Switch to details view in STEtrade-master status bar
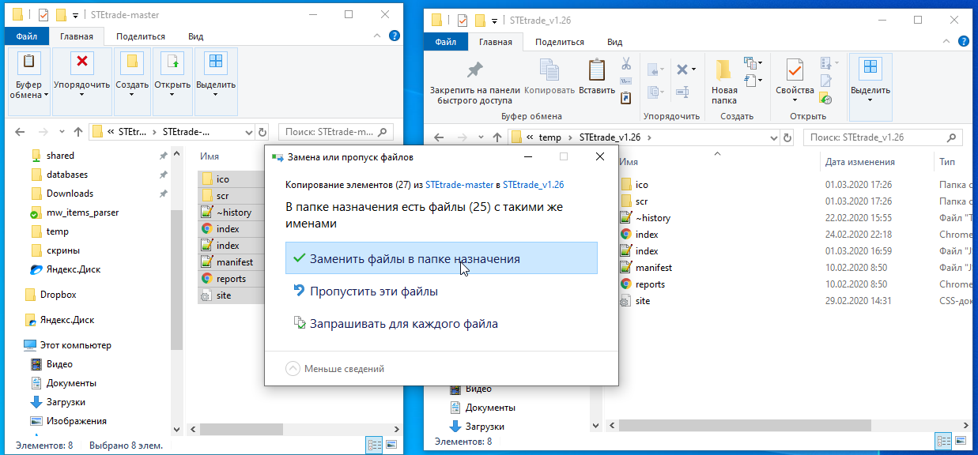The width and height of the screenshot is (978, 455). 372,446
